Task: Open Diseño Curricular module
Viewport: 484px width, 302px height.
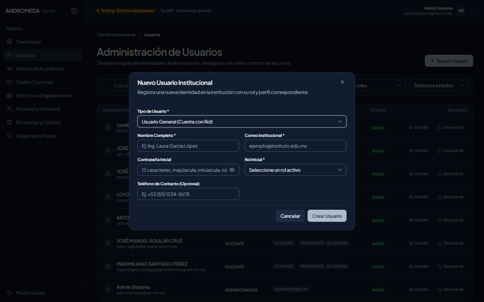Action: coord(43,82)
